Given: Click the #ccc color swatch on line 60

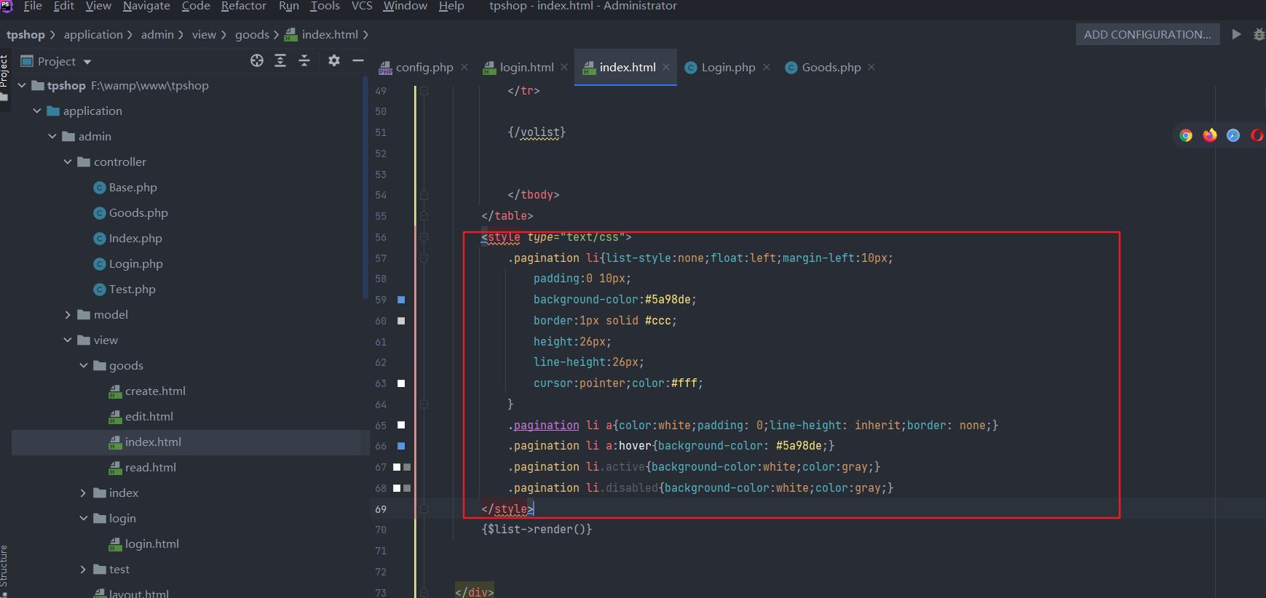Looking at the screenshot, I should coord(401,321).
